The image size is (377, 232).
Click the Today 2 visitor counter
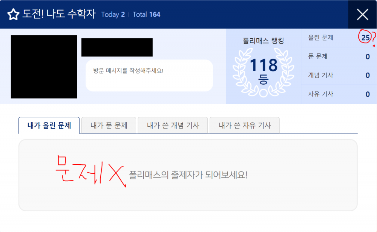[113, 14]
